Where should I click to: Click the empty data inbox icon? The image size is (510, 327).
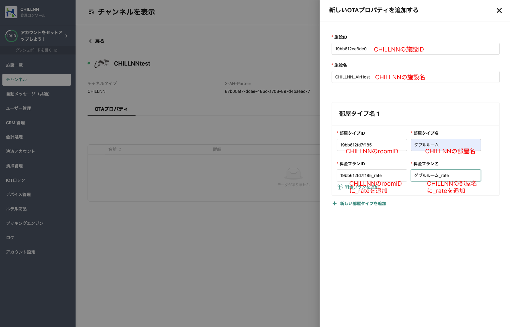click(293, 173)
